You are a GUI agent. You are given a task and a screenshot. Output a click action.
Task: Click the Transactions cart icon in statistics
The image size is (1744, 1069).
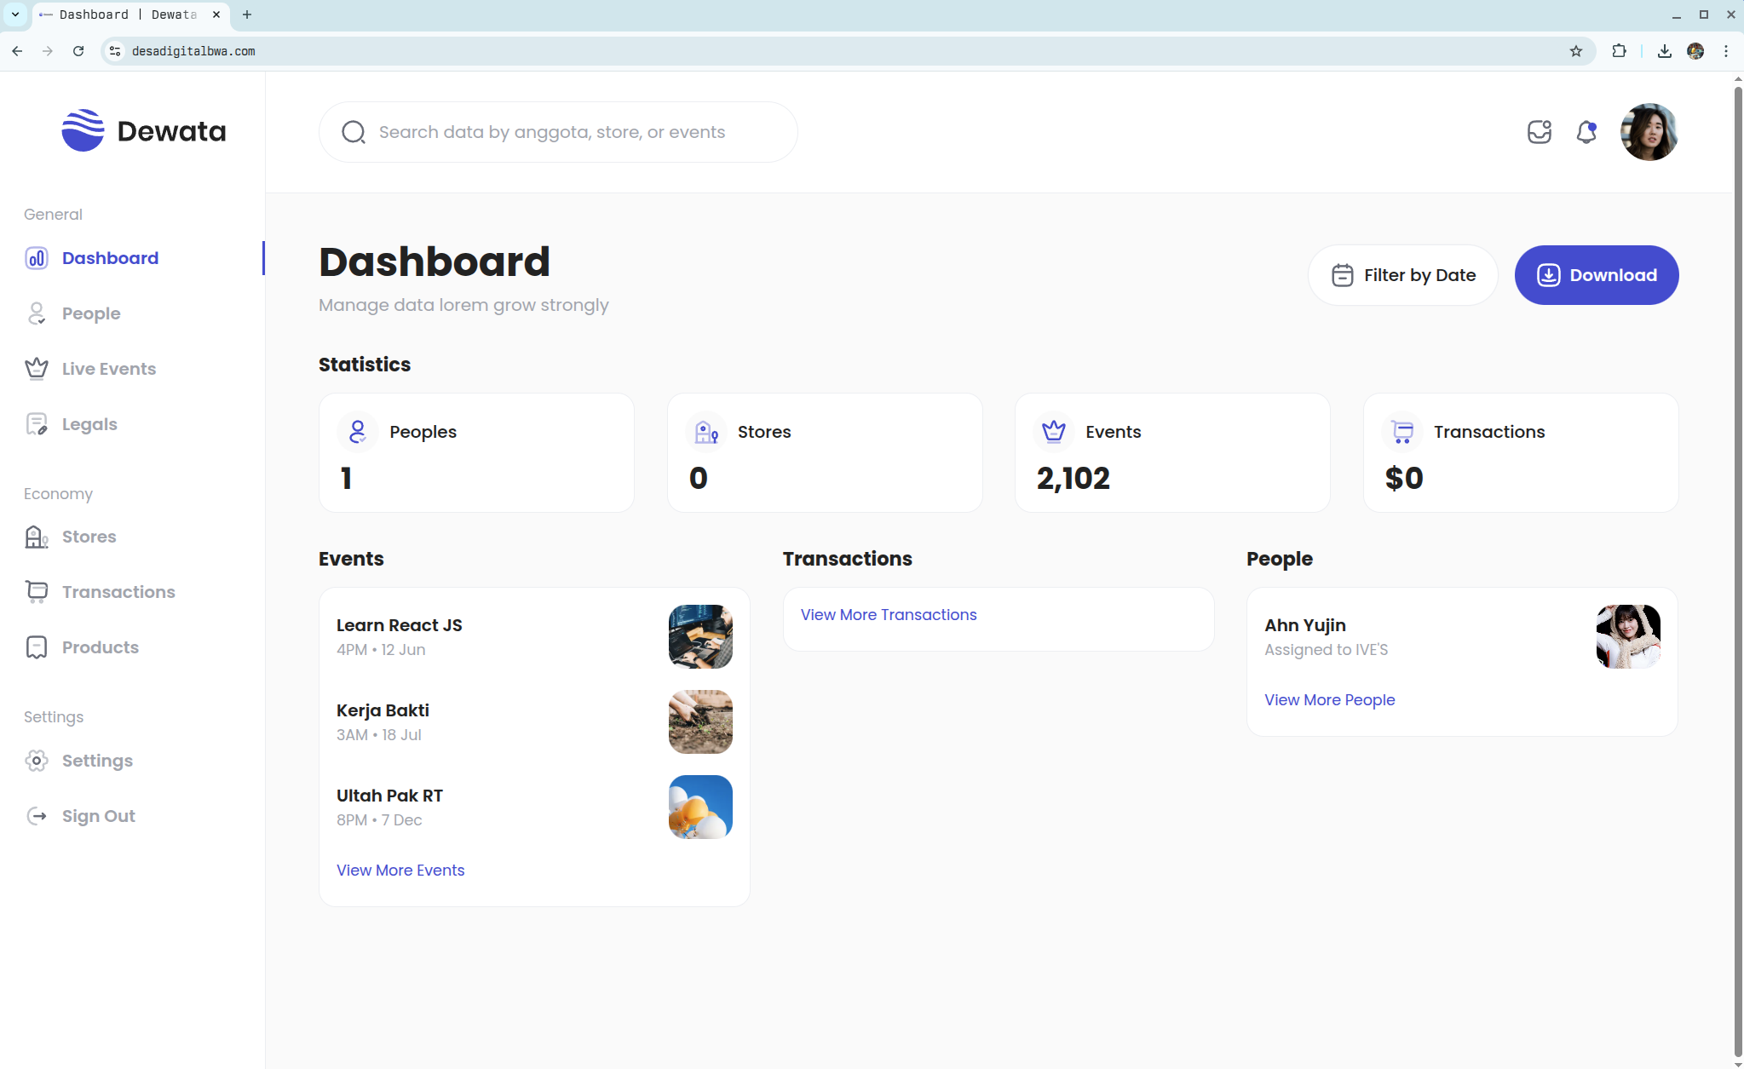1402,432
